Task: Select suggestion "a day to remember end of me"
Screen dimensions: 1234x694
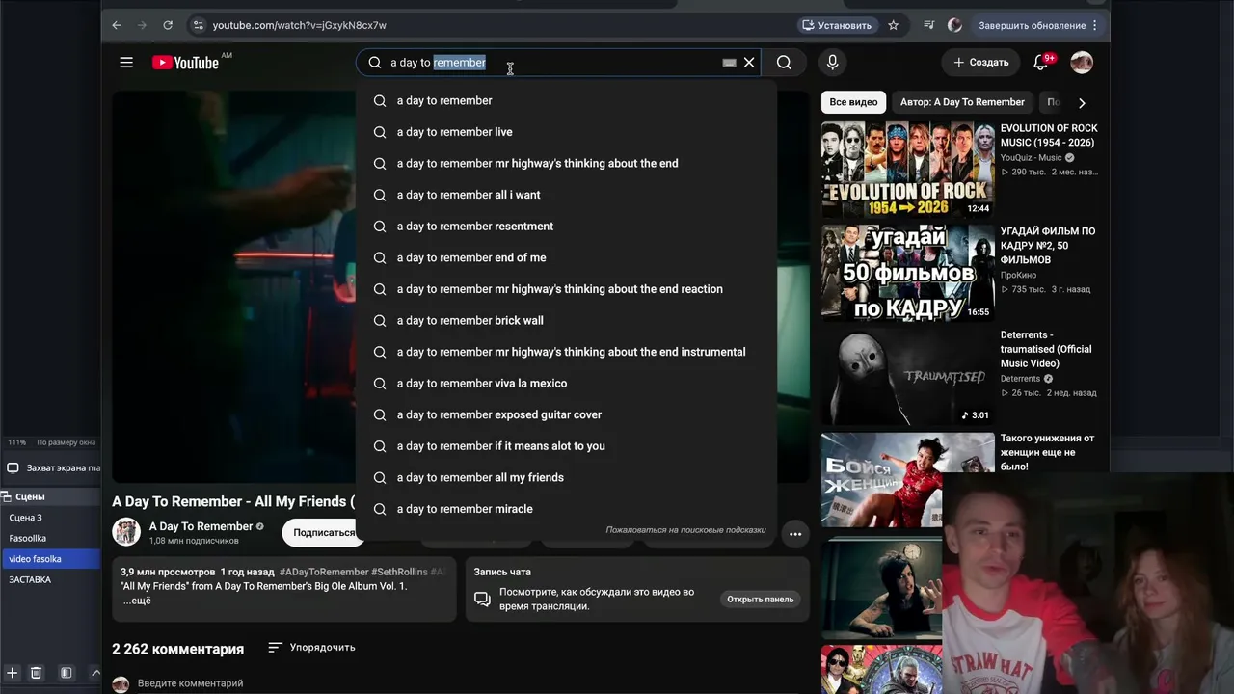Action: coord(566,257)
